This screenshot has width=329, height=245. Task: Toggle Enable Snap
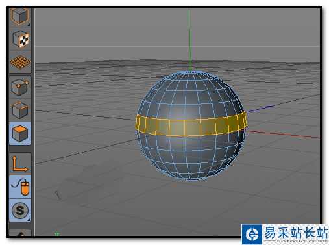tap(20, 210)
